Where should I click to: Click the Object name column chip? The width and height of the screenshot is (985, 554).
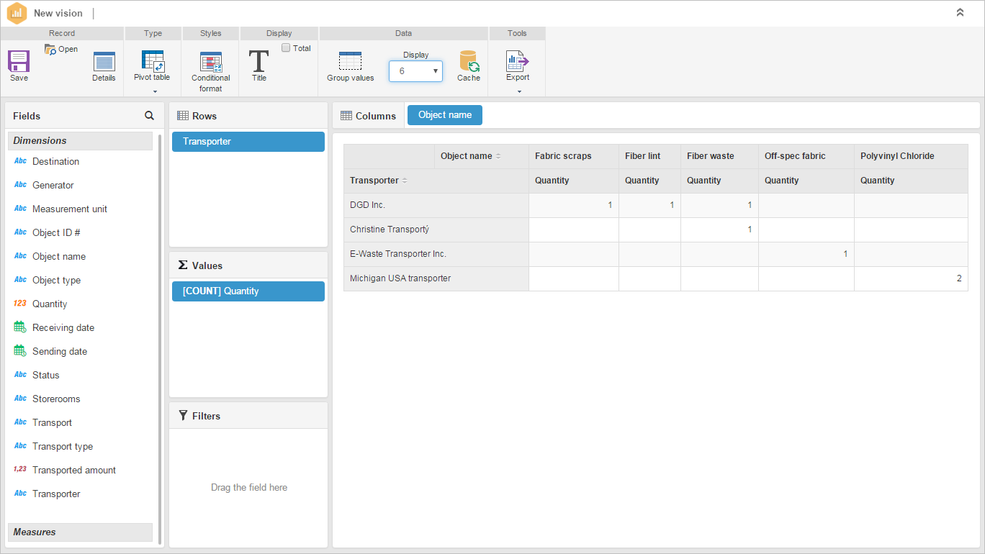[445, 115]
